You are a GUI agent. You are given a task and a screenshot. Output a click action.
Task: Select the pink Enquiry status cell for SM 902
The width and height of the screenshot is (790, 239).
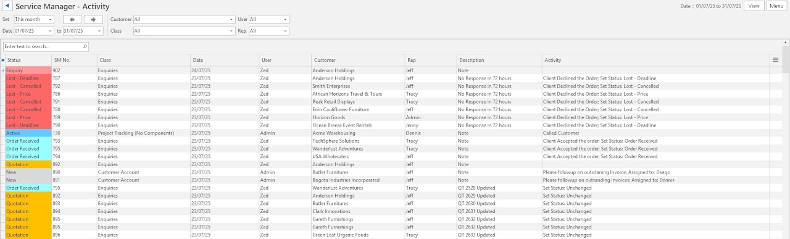(28, 70)
